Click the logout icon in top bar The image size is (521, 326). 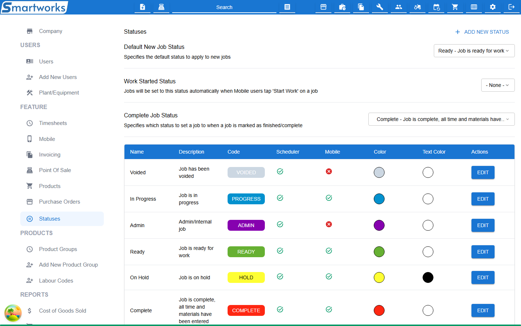[x=512, y=7]
